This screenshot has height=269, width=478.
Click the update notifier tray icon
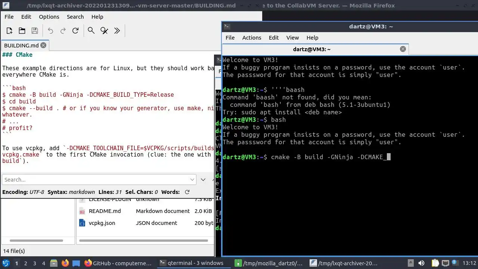click(456, 263)
